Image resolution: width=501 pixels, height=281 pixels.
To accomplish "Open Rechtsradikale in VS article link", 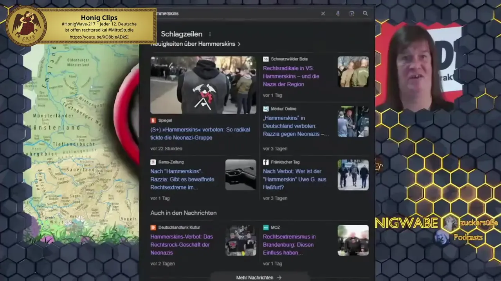I will click(x=291, y=76).
